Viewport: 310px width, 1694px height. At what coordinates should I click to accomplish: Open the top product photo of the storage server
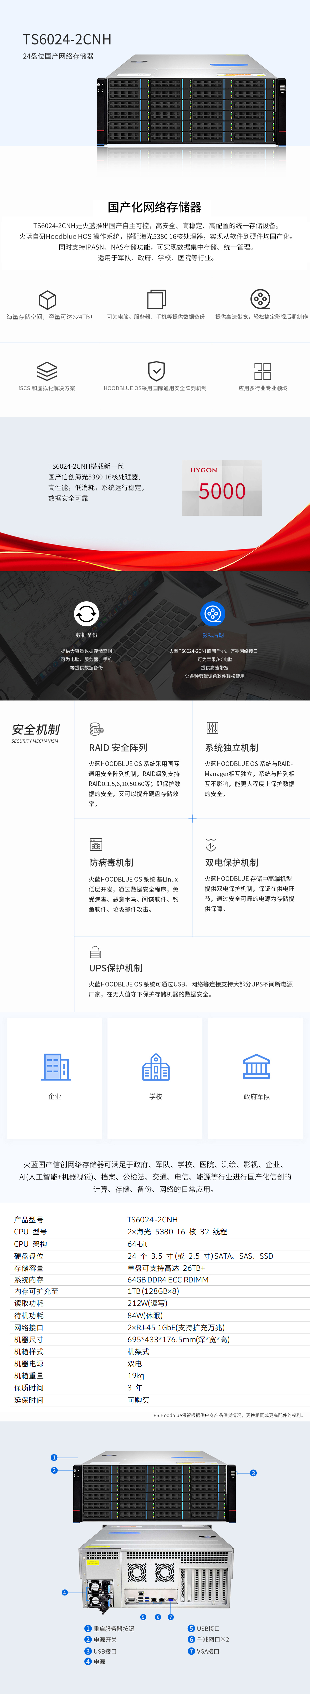[191, 100]
